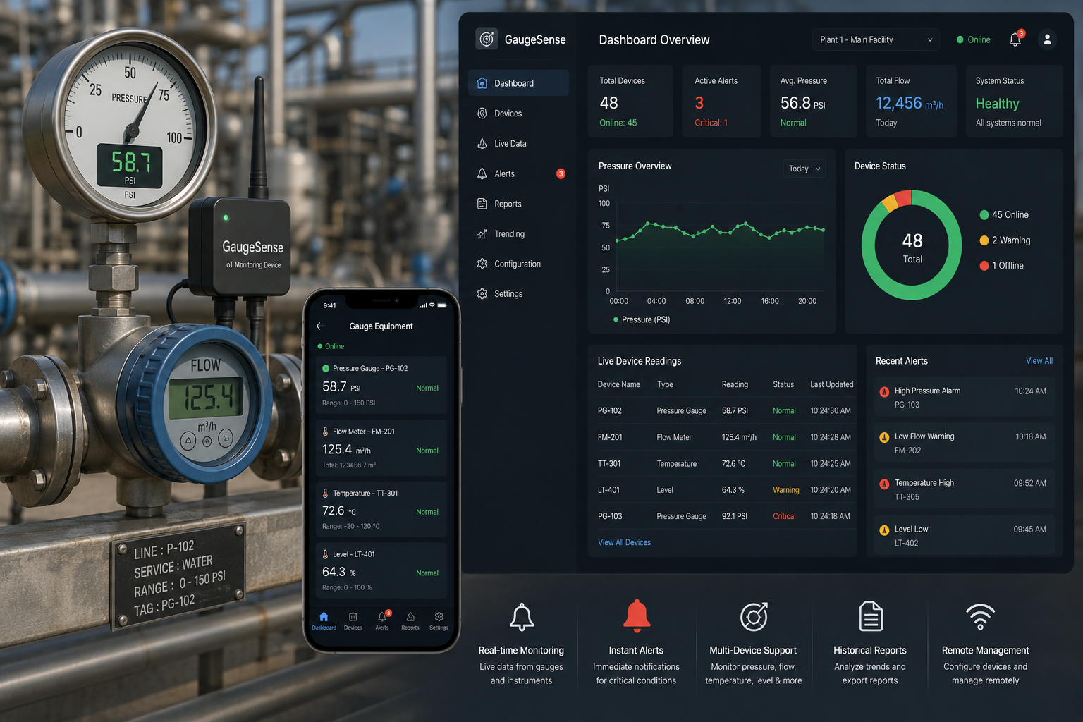Tap the phone Dashboard home tab icon
The height and width of the screenshot is (722, 1083).
[x=324, y=616]
